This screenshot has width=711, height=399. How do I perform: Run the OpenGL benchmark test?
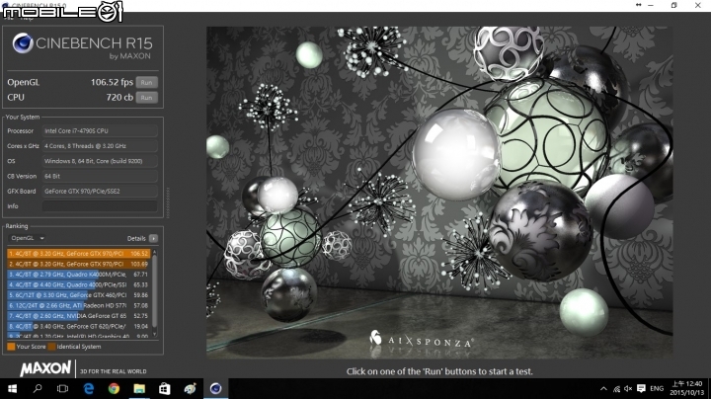point(146,83)
